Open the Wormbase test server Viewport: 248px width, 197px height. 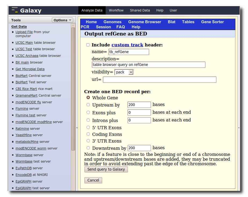pos(24,161)
